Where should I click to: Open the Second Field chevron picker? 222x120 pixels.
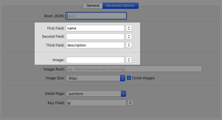pyautogui.click(x=129, y=37)
